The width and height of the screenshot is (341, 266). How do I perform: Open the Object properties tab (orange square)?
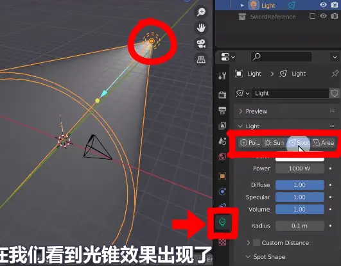[222, 176]
